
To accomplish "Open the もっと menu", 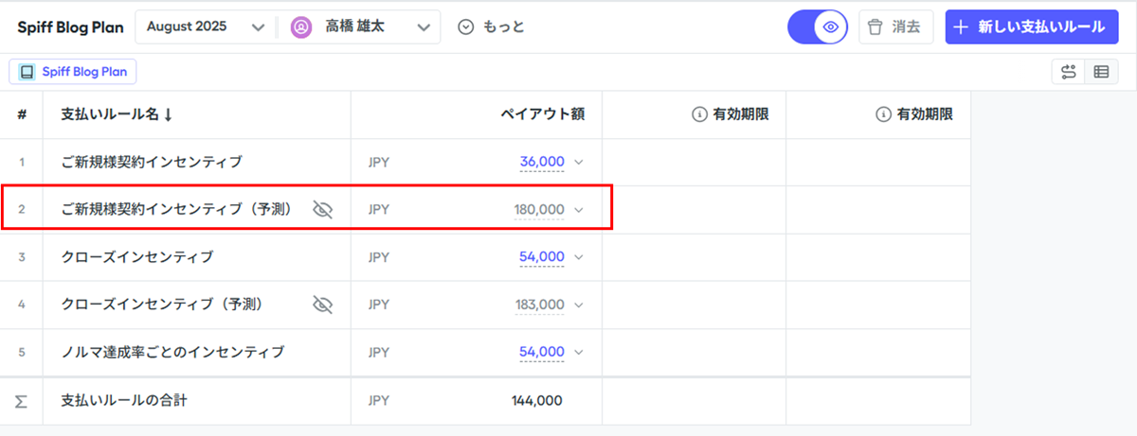I will (x=491, y=26).
